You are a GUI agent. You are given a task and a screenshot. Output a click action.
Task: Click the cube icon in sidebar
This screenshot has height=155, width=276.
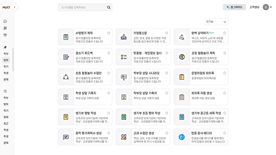click(x=5, y=35)
